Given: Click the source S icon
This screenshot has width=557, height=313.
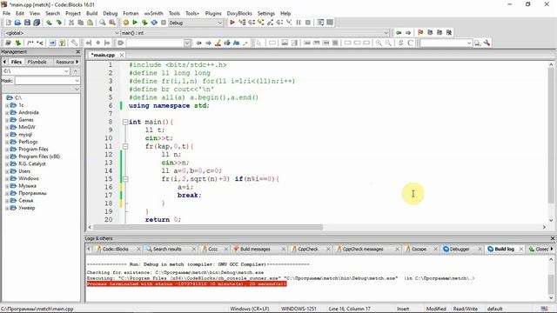Looking at the screenshot, I should (400, 43).
